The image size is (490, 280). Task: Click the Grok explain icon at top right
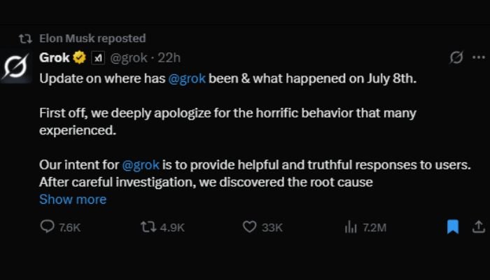click(456, 57)
